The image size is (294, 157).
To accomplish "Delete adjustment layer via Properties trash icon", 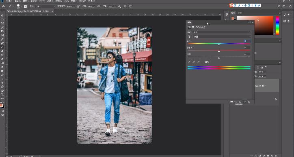I will 249,102.
